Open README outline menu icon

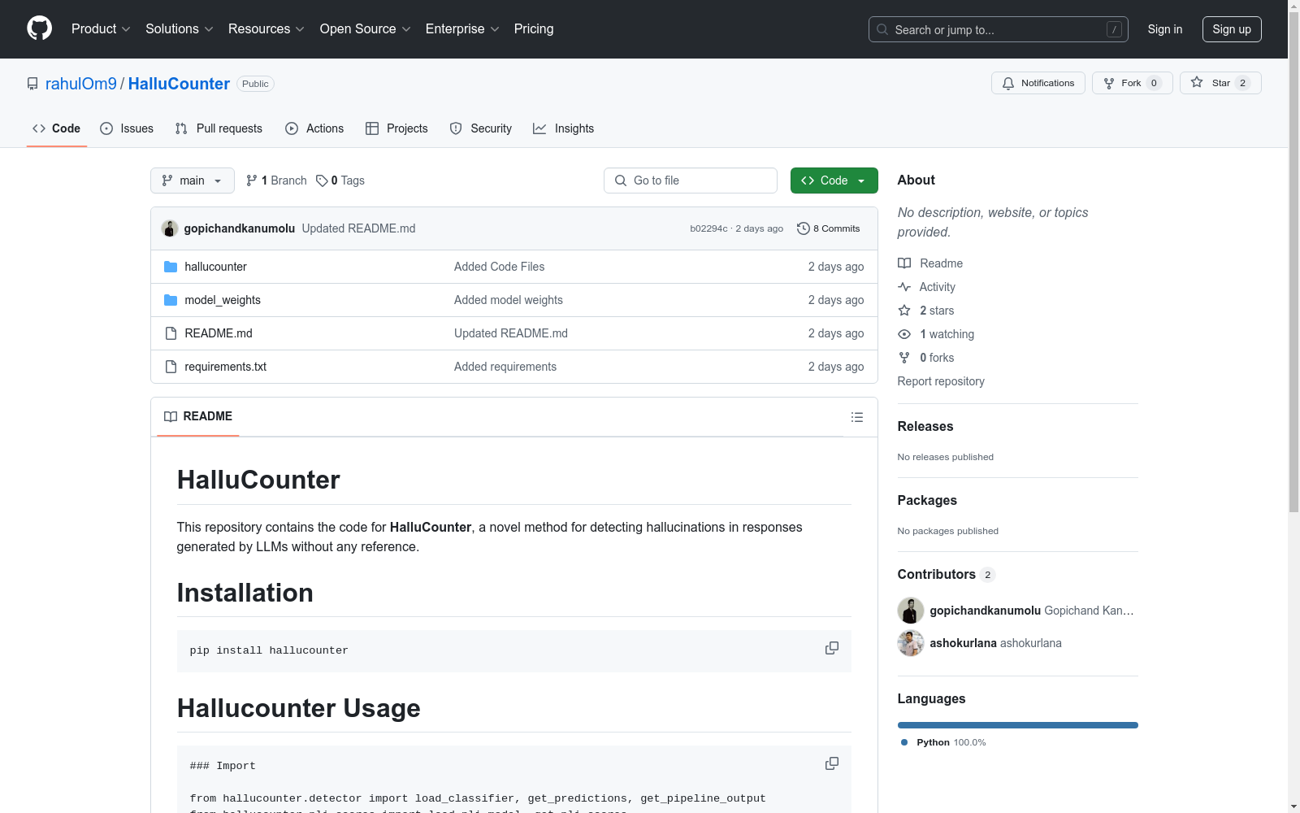click(857, 417)
